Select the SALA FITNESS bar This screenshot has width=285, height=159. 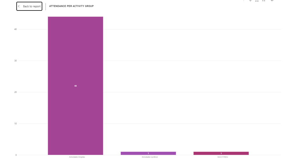click(x=221, y=153)
